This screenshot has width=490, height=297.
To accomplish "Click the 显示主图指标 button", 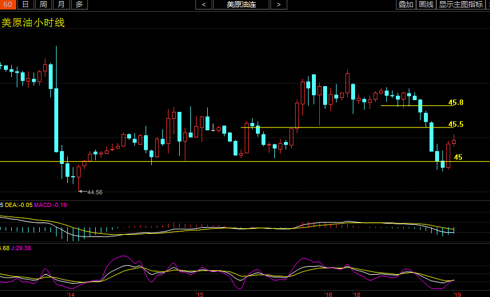I will tap(461, 4).
